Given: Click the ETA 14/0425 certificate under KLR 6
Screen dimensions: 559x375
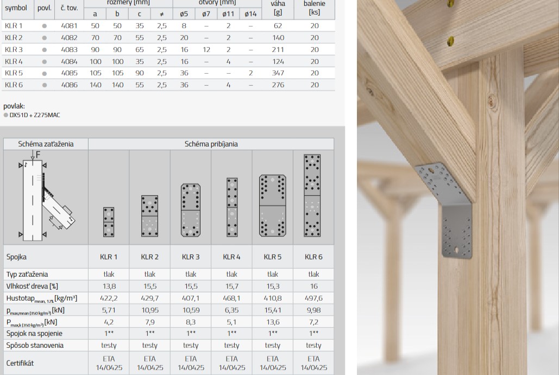Looking at the screenshot, I should click(x=313, y=363).
